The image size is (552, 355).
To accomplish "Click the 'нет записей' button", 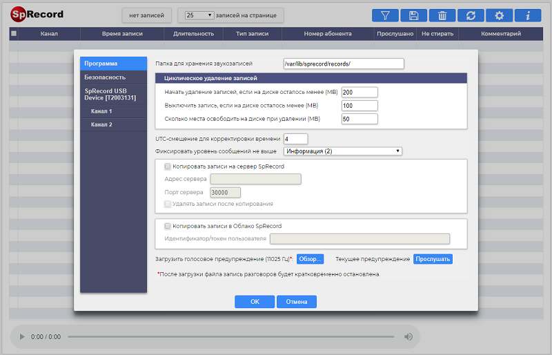I will click(x=146, y=15).
